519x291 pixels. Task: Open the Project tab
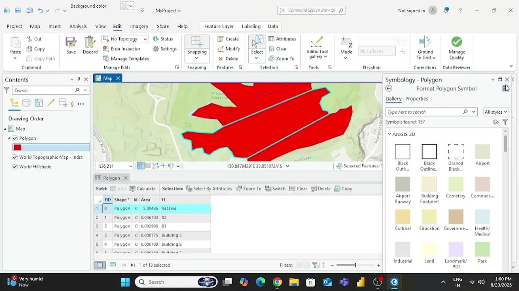14,26
